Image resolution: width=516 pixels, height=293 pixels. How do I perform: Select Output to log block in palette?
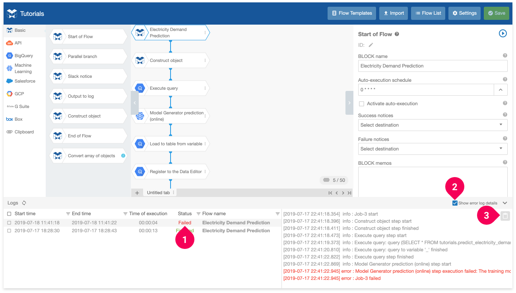[x=88, y=96]
